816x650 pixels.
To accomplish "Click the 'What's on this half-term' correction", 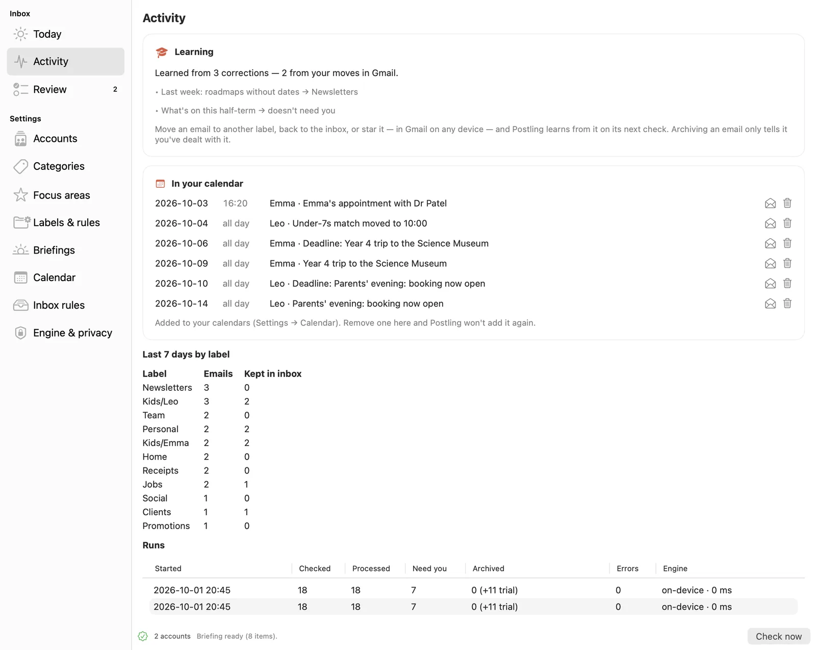I will click(x=245, y=111).
